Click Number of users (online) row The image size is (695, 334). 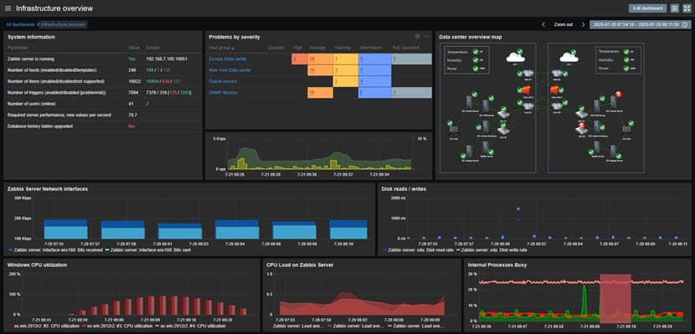(102, 104)
